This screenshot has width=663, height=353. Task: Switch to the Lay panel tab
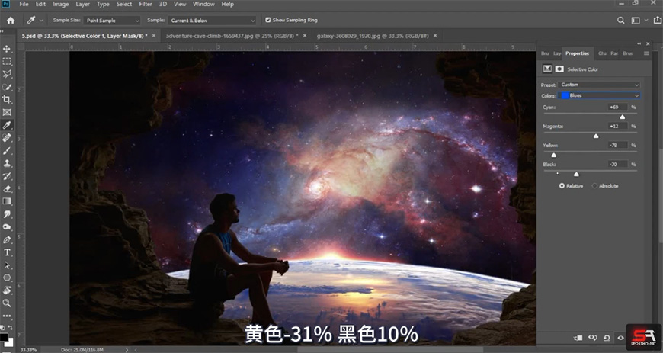(x=557, y=53)
